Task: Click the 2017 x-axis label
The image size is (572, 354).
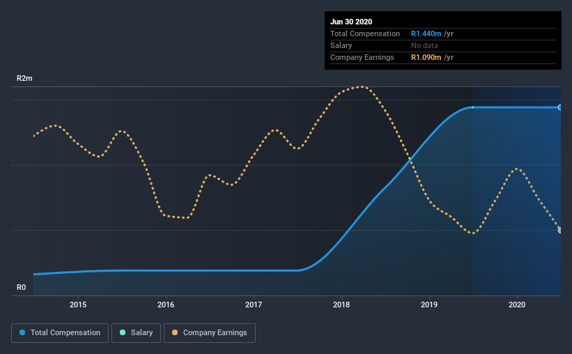Action: tap(254, 305)
